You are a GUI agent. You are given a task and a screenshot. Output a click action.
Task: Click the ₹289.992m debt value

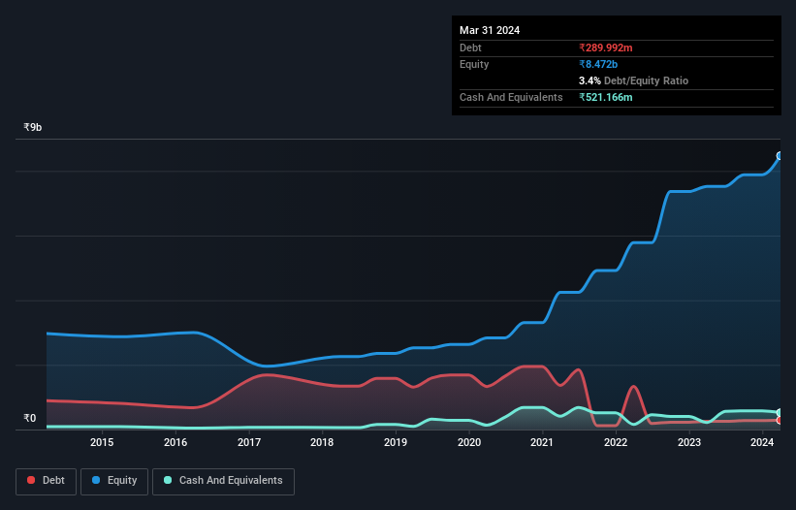pyautogui.click(x=606, y=48)
